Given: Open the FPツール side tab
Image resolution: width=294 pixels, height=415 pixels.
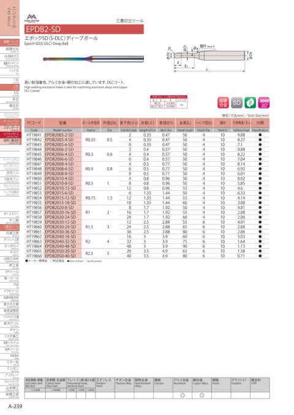Looking at the screenshot, I should [x=10, y=272].
